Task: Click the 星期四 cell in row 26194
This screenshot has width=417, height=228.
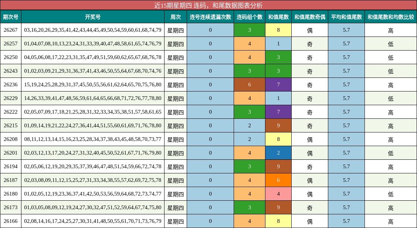Action: 176,167
